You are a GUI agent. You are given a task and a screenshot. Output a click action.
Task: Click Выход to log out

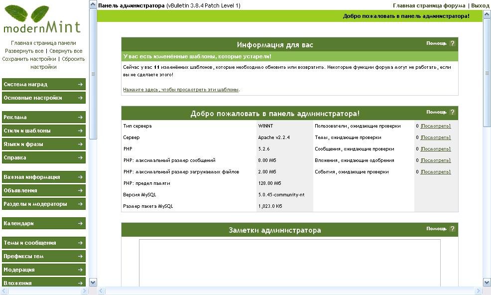480,5
